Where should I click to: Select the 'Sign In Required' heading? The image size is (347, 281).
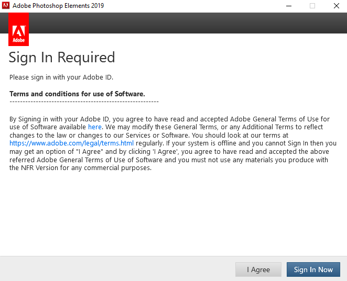[62, 58]
